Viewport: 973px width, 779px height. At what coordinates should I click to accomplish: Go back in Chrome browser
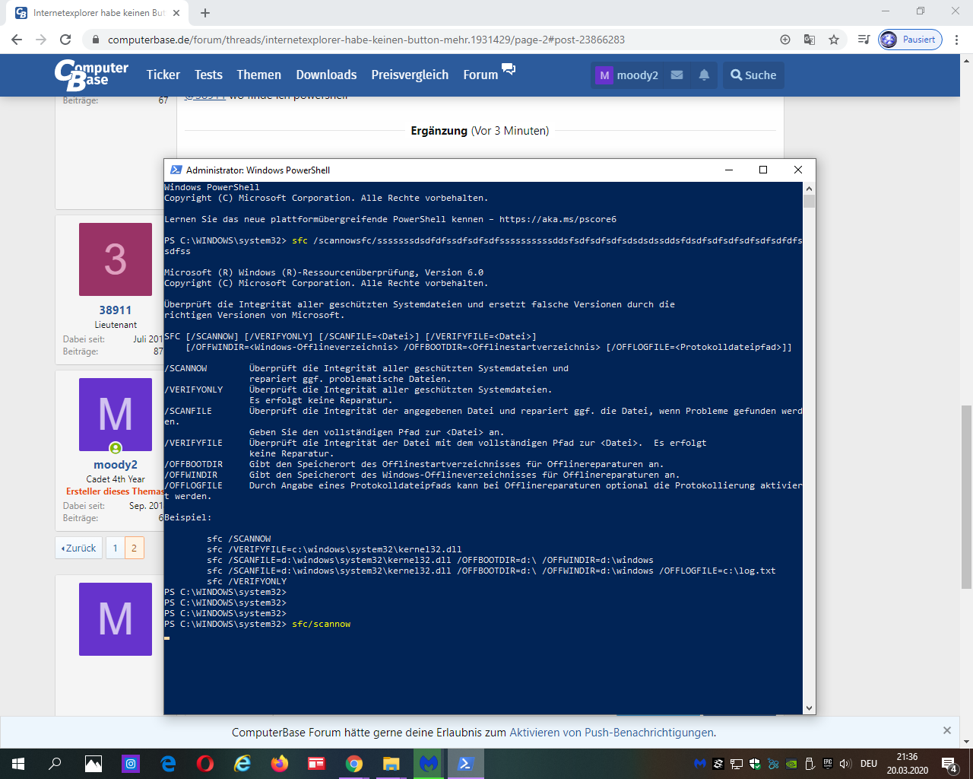click(x=17, y=40)
